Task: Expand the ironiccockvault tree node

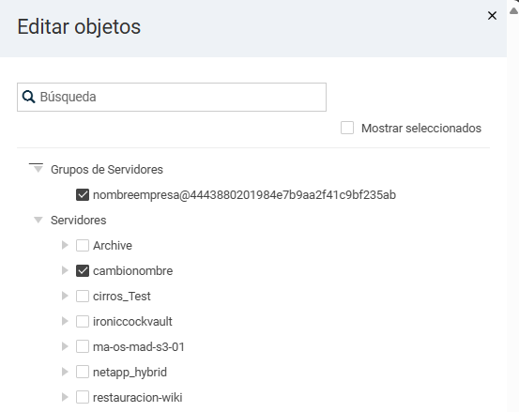Action: click(x=65, y=321)
